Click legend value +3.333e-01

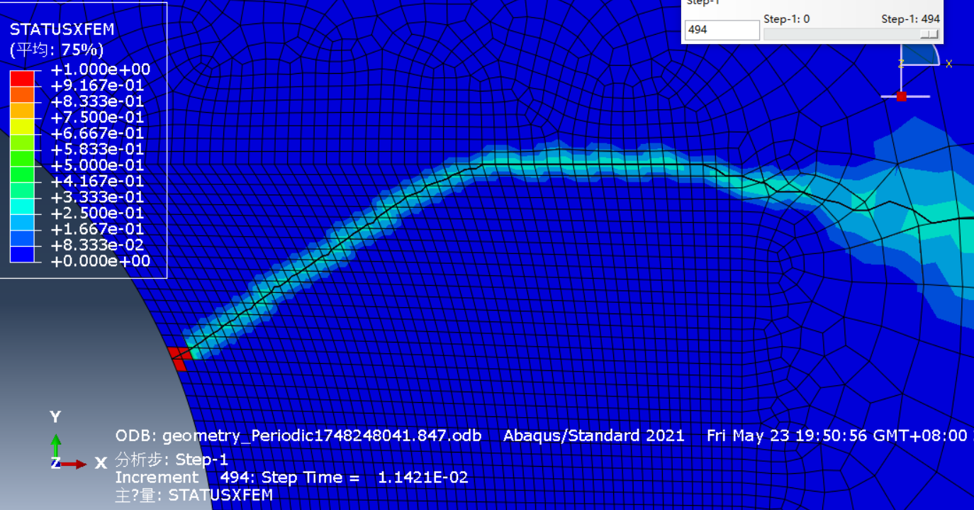98,197
